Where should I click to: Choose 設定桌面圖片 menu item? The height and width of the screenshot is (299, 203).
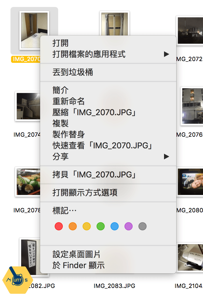coord(108,254)
